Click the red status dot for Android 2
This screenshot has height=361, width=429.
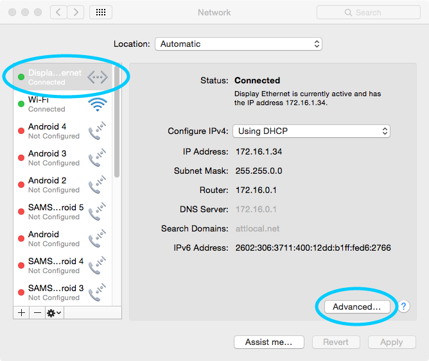coord(21,185)
